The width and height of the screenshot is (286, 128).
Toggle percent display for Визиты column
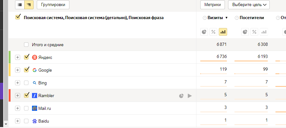213,32
